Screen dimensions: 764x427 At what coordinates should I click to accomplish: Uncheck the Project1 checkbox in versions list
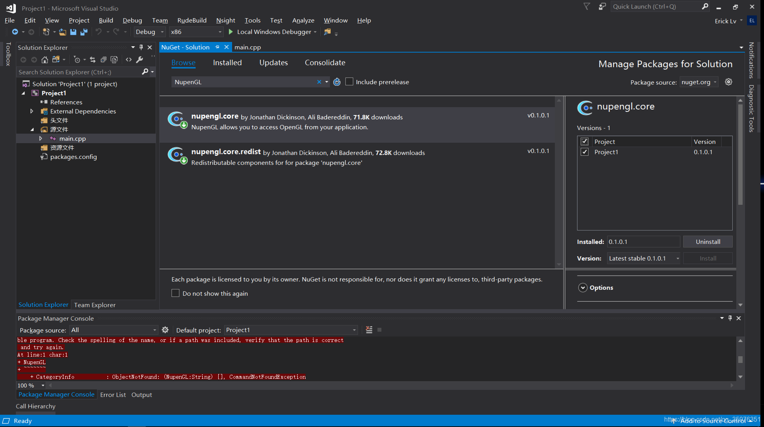pos(585,152)
